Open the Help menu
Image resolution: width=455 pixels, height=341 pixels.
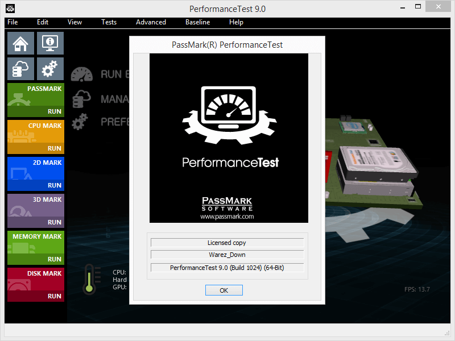(x=236, y=22)
